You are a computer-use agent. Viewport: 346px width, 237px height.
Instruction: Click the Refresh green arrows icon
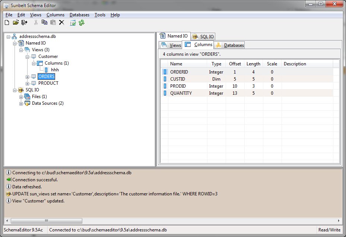[82, 23]
